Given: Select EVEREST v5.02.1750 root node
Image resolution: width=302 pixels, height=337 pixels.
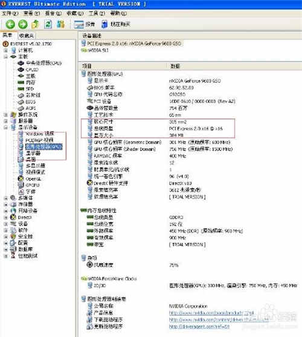Looking at the screenshot, I should pos(31,44).
